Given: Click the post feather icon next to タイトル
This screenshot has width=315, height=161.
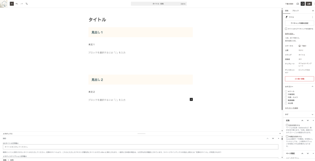Looking at the screenshot, I should point(286,17).
